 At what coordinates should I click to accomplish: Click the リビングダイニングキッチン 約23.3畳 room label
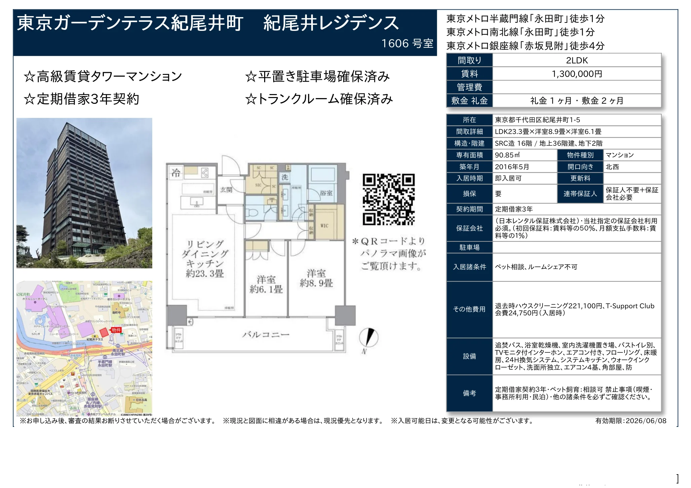pos(205,259)
